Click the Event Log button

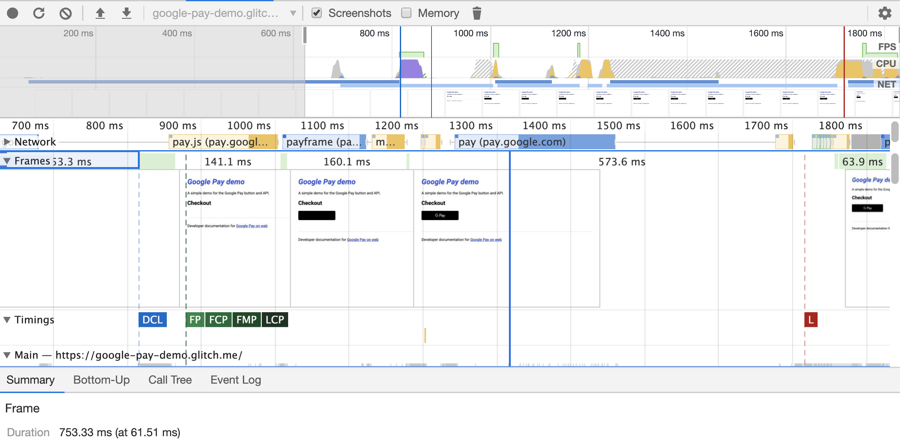point(236,379)
